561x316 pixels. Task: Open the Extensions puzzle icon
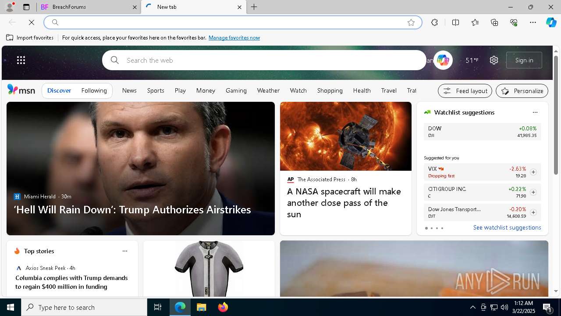click(434, 22)
